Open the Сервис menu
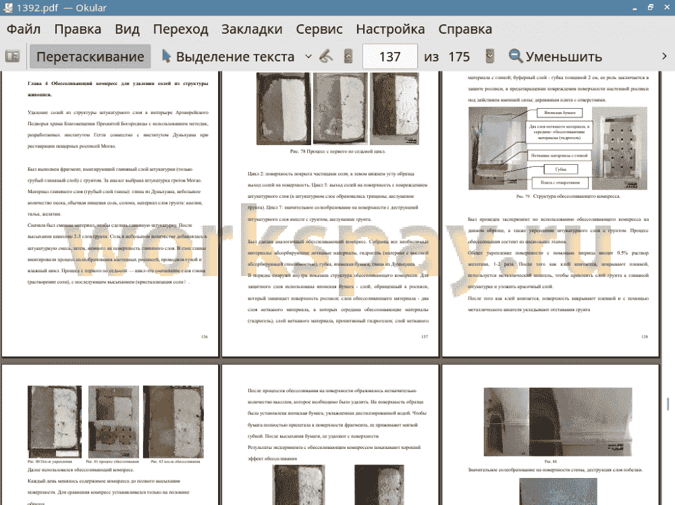The width and height of the screenshot is (675, 505). point(319,29)
